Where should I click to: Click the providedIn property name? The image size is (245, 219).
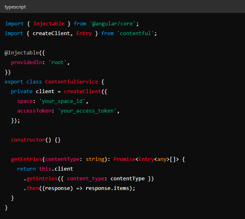pos(28,63)
